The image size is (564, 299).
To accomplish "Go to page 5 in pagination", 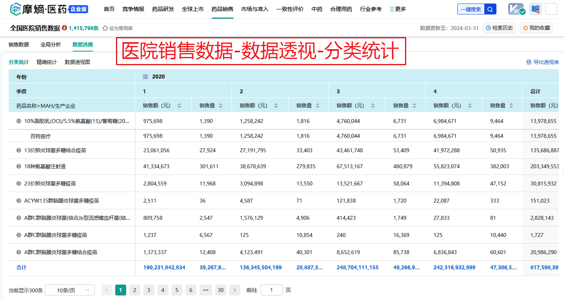I will (177, 290).
